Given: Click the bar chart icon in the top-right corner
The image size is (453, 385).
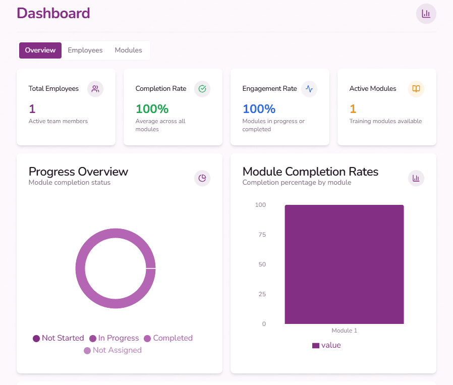Looking at the screenshot, I should click(426, 14).
